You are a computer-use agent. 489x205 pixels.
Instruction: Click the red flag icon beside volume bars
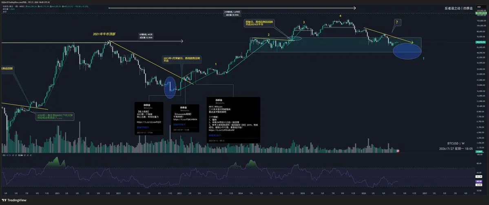click(x=398, y=151)
